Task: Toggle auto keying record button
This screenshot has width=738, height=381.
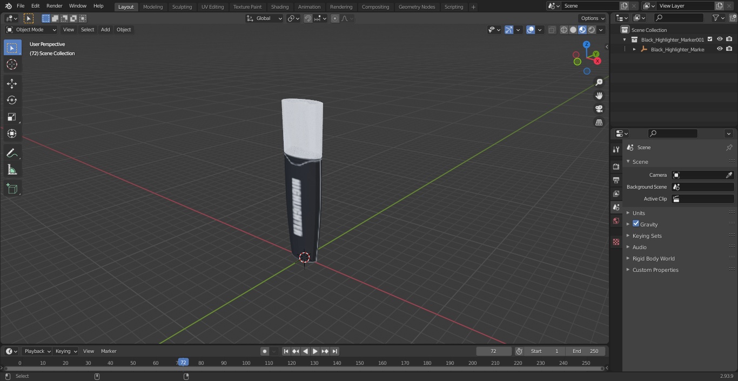Action: tap(265, 351)
